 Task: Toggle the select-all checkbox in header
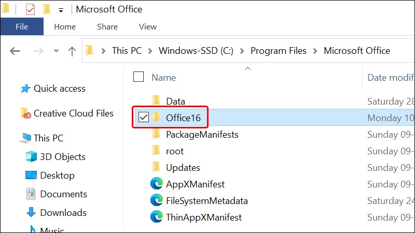click(x=139, y=77)
